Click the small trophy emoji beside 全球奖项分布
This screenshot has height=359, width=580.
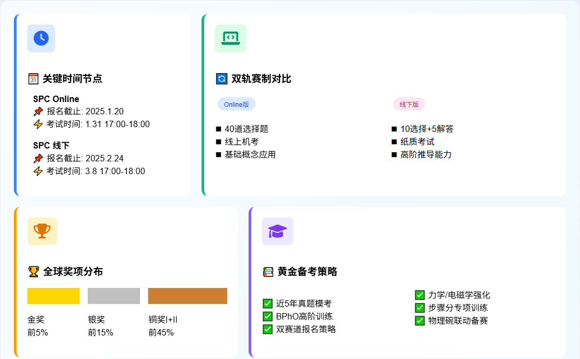(x=34, y=271)
